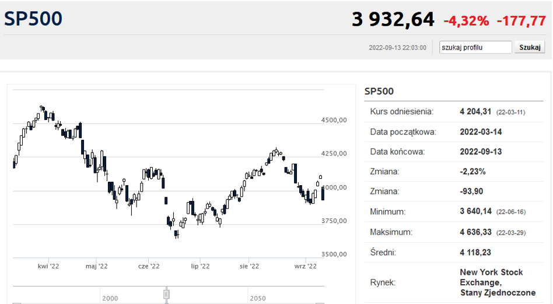Click the start date 2022-03-14
This screenshot has width=553, height=304.
click(x=481, y=132)
